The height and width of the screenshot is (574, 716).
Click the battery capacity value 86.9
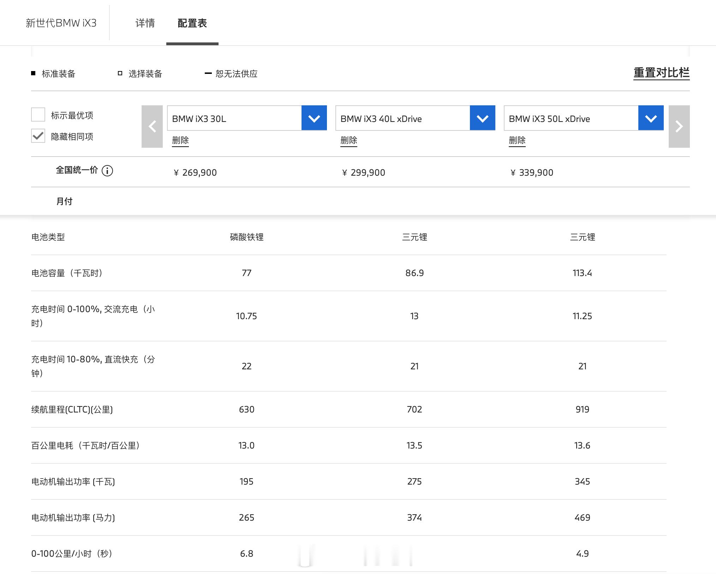pyautogui.click(x=414, y=273)
